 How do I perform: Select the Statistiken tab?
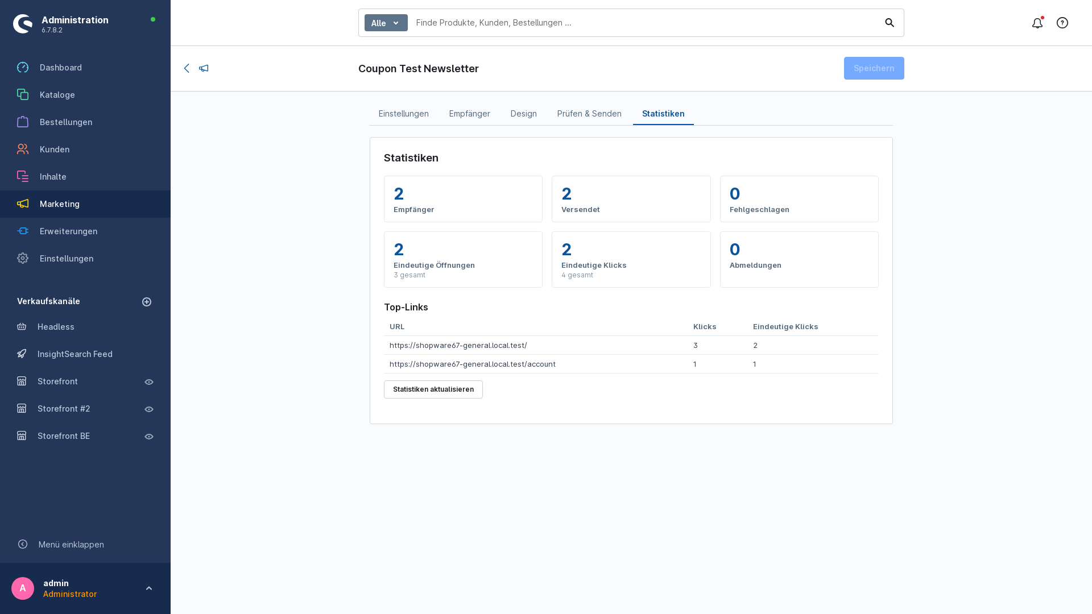(x=663, y=114)
